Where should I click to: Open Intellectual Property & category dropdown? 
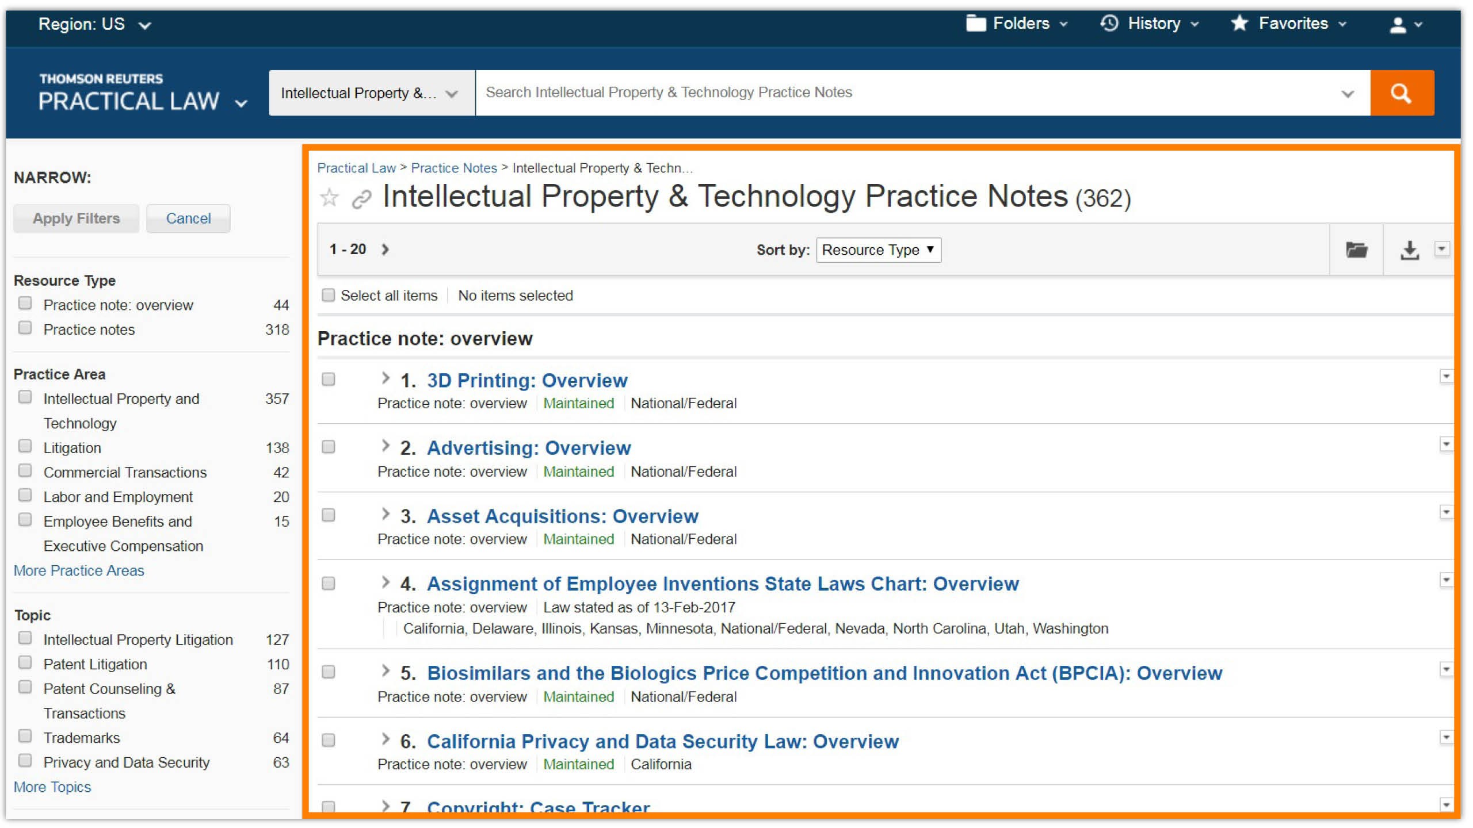pyautogui.click(x=371, y=93)
